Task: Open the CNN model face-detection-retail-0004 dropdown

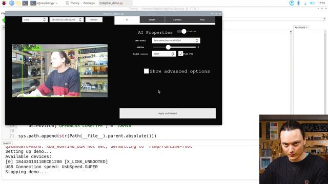Action: click(176, 40)
